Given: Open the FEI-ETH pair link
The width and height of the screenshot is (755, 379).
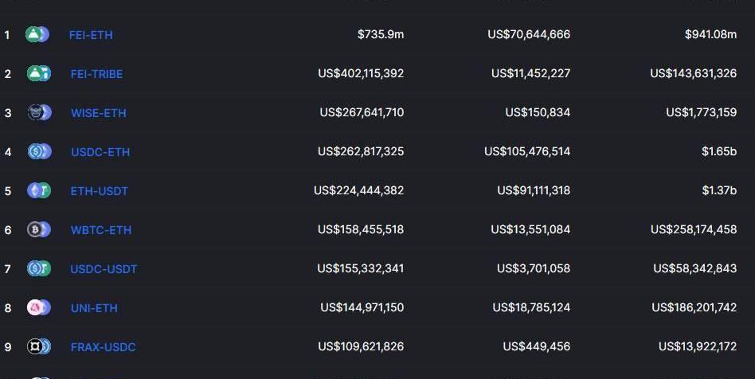Looking at the screenshot, I should point(91,35).
